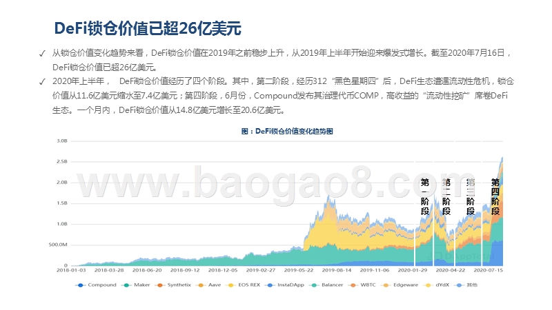Click the slide title DeFi锁仓价值已超26亿美元

coord(148,28)
